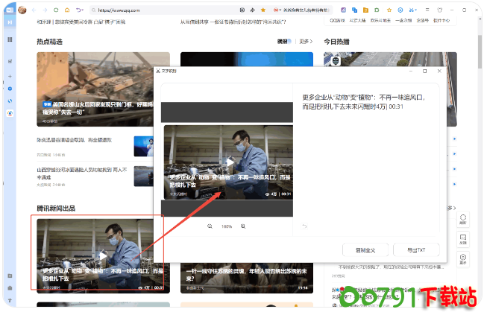Click the screenshot tool on right floating bar

click(463, 220)
